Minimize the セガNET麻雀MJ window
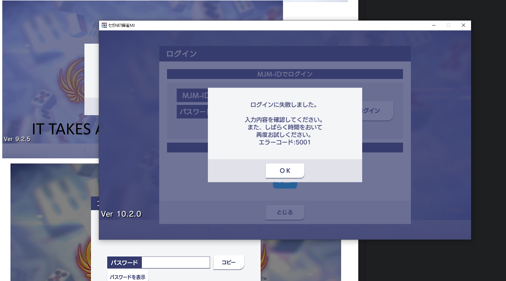Screen dimensions: 506x281 click(434, 25)
